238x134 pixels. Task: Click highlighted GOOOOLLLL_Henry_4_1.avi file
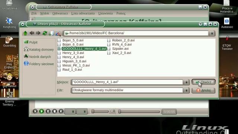click(x=82, y=49)
